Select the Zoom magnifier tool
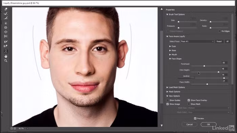 [x=6, y=61]
